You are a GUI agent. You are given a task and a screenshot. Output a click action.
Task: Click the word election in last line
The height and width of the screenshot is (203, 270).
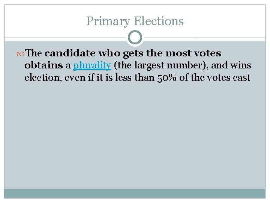[x=42, y=78]
